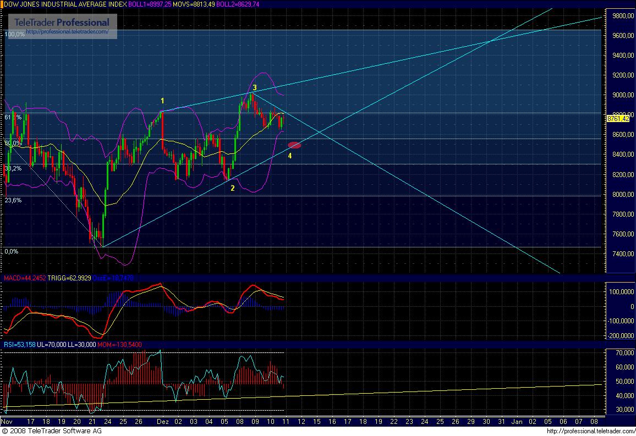Click the Jan month label on date axis
This screenshot has width=636, height=436.
517,422
